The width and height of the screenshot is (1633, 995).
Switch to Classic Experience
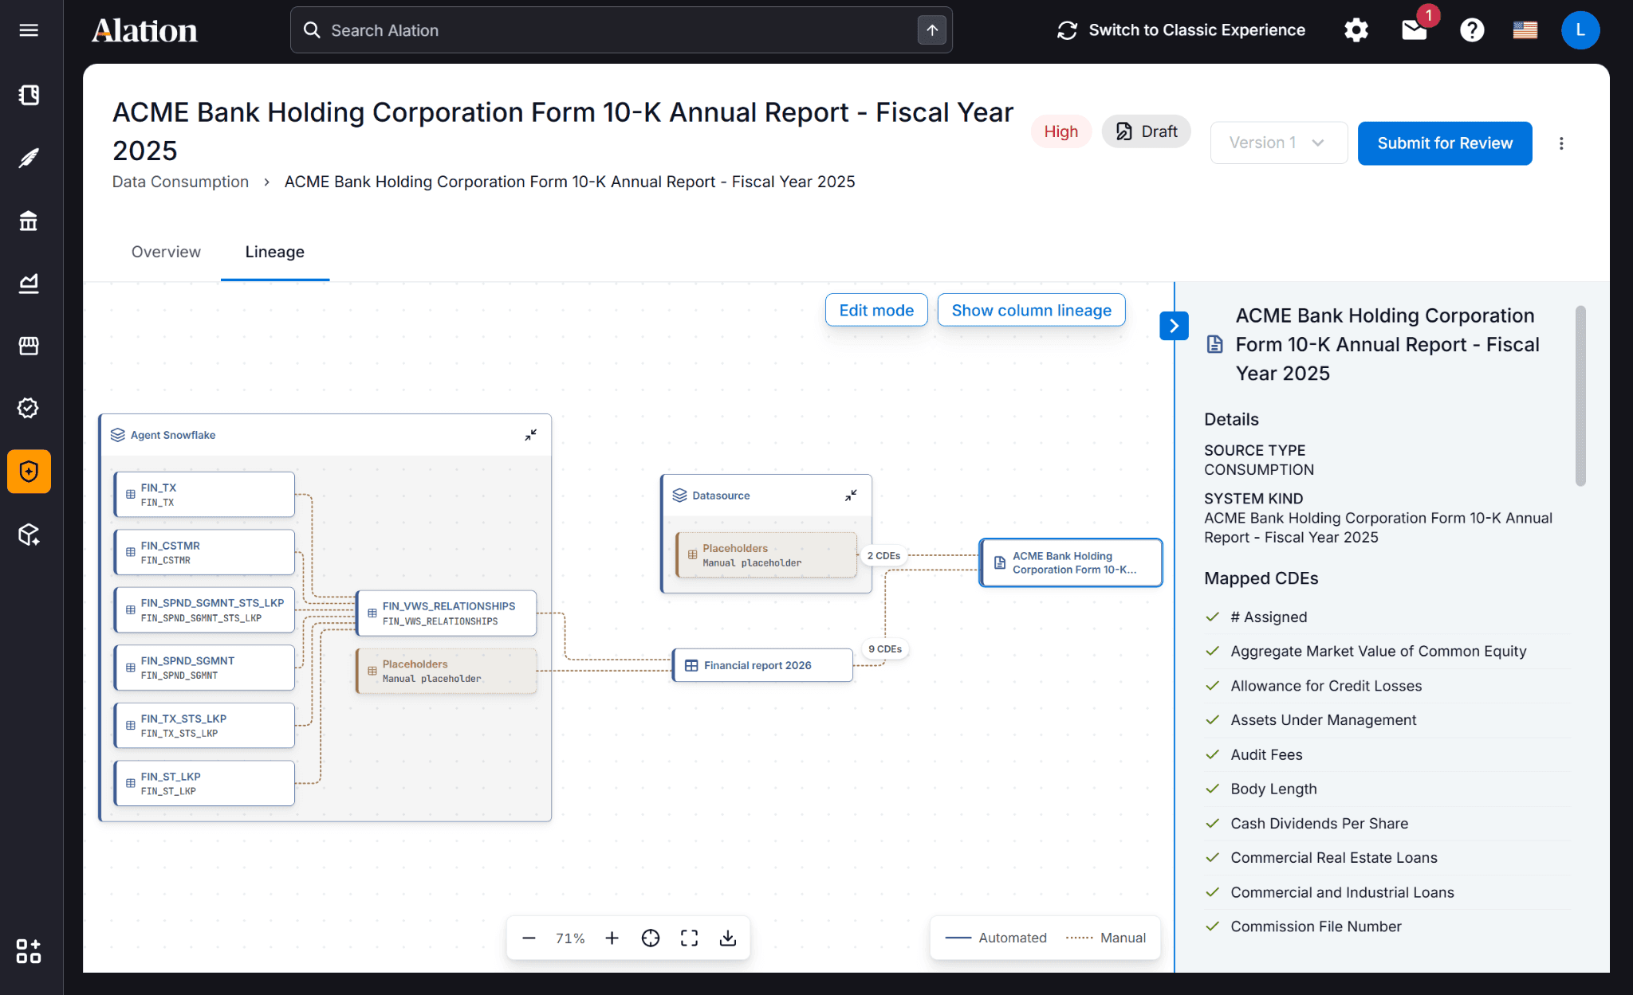point(1182,30)
